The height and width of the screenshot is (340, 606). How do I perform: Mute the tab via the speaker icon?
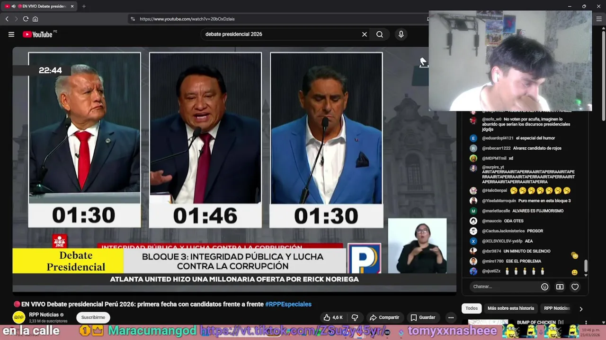point(13,6)
